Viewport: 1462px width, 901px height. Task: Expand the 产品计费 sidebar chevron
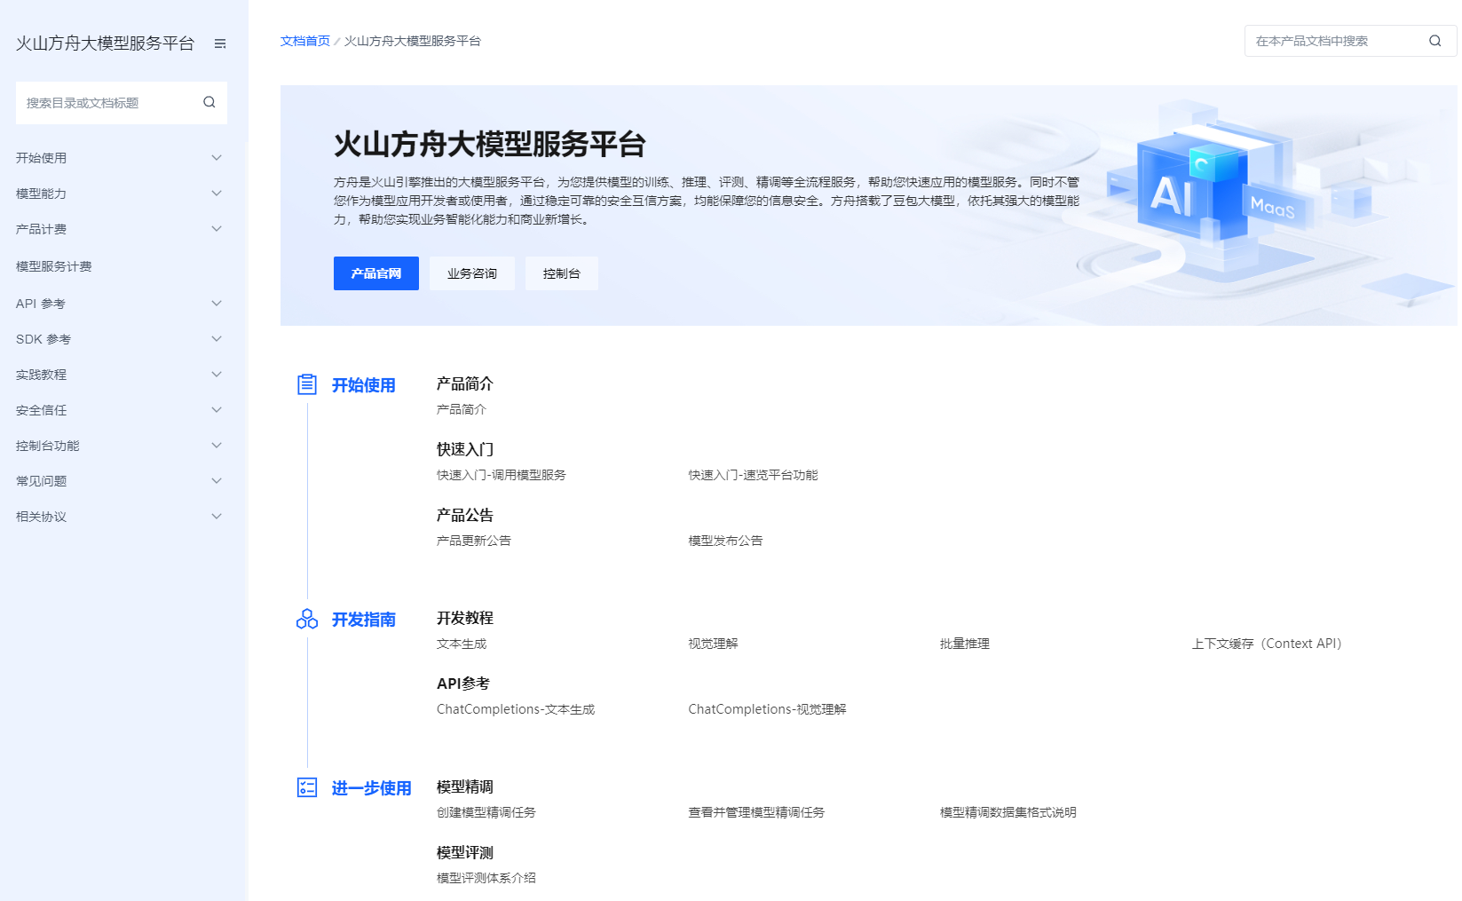217,228
